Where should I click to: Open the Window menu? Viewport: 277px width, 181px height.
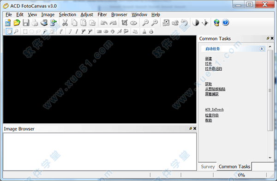(x=139, y=15)
